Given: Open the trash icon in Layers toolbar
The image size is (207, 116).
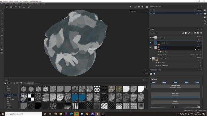Looking at the screenshot, I should (201, 33).
